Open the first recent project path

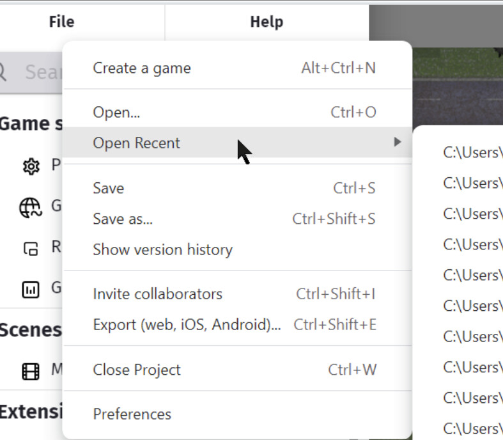472,152
